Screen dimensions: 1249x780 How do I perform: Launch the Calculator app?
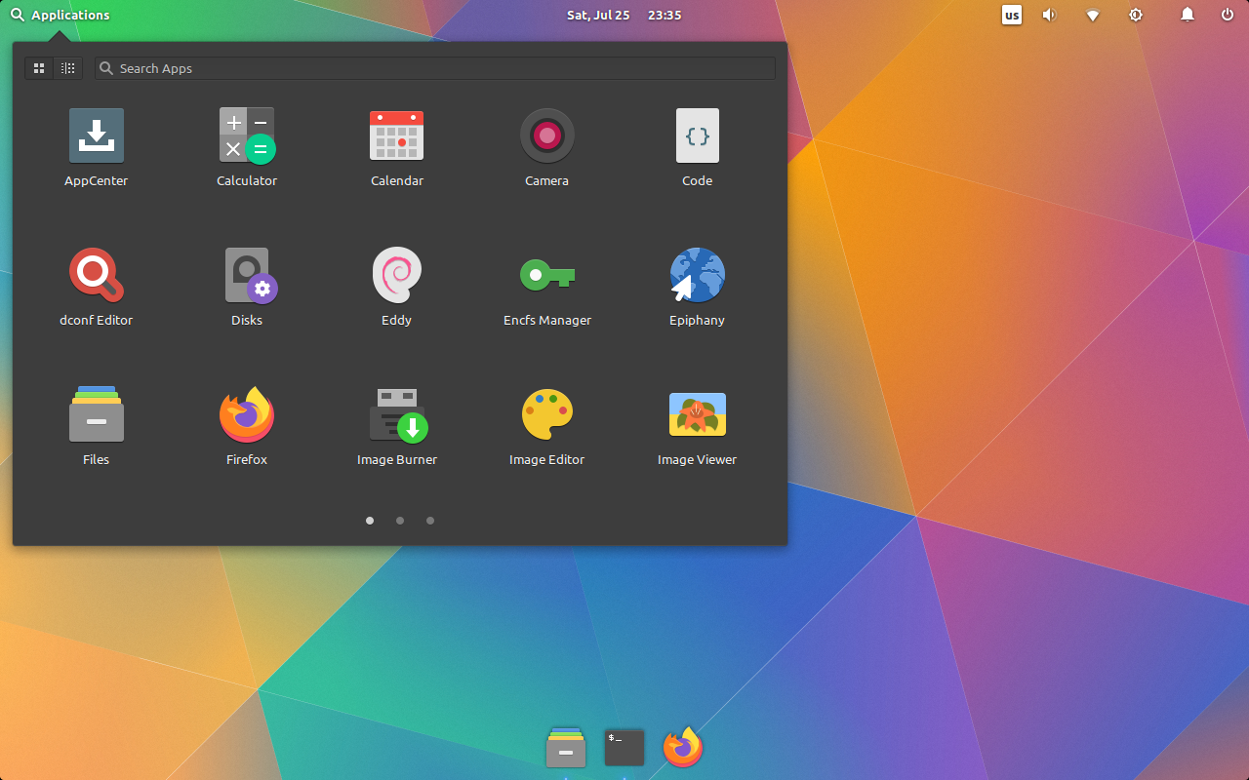[247, 136]
